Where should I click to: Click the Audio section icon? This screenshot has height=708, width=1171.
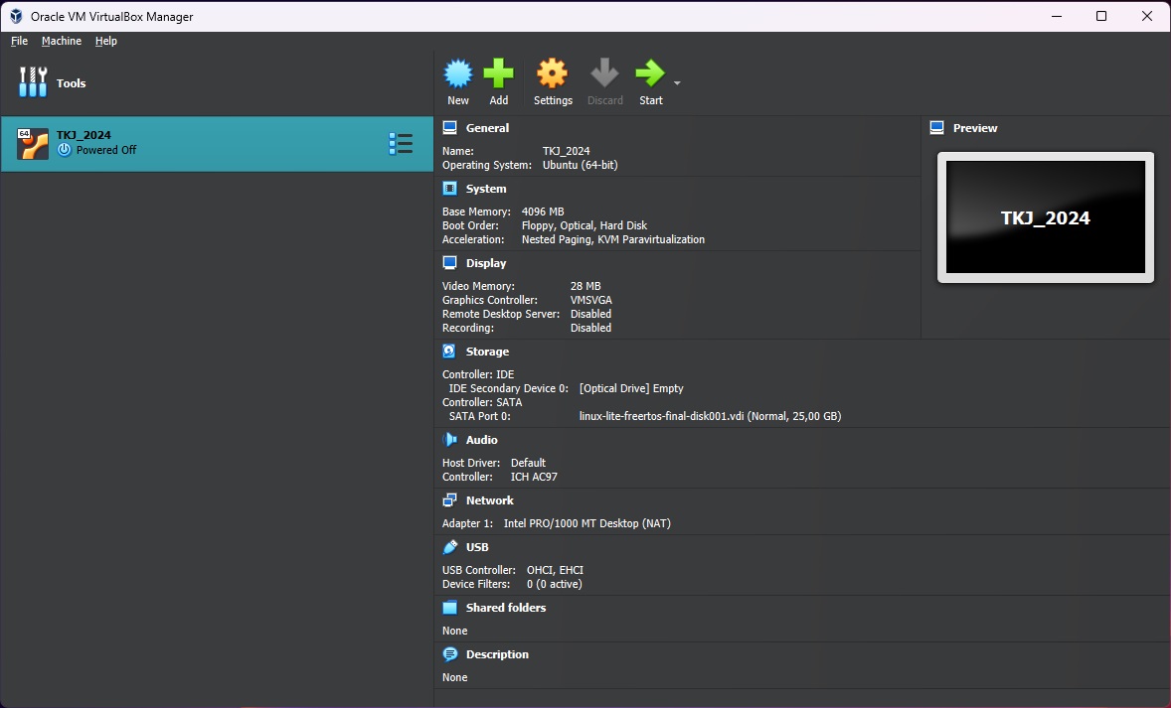(449, 439)
